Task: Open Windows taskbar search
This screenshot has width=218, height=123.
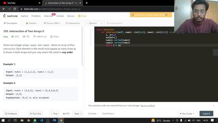Action: click(x=9, y=120)
